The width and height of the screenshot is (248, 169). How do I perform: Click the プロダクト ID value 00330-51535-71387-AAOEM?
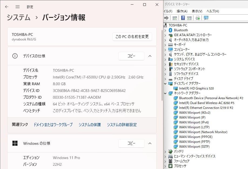77,97
